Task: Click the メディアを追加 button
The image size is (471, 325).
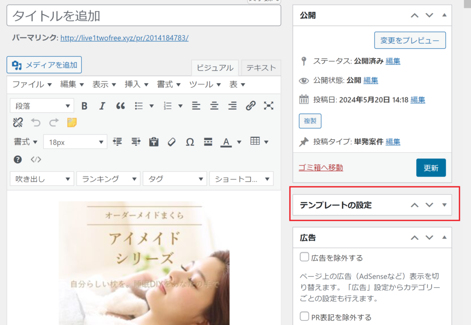Action: coord(44,65)
